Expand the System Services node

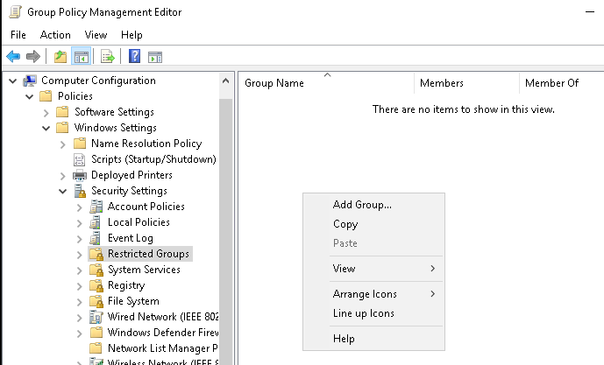click(x=80, y=270)
